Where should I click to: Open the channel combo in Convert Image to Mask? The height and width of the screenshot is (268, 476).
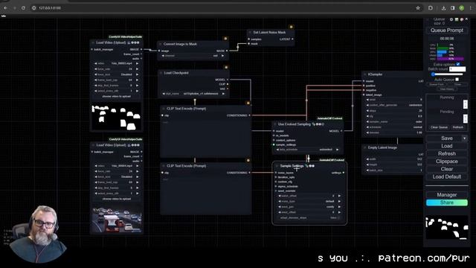193,56
